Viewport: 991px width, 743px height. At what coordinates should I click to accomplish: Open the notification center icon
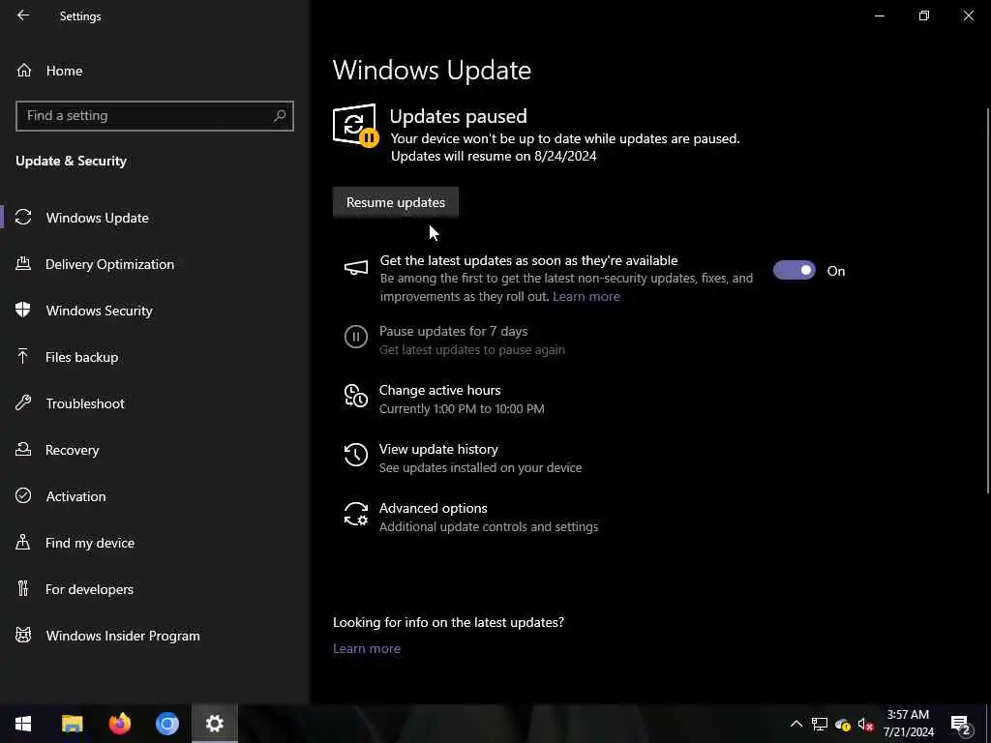pyautogui.click(x=960, y=725)
